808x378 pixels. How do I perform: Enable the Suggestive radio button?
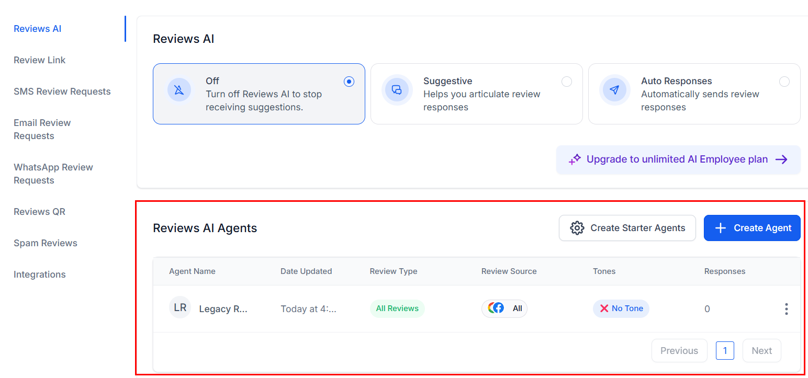[x=567, y=81]
